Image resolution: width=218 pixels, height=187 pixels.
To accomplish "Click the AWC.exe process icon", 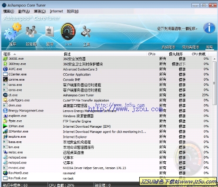I will pyautogui.click(x=5, y=69).
